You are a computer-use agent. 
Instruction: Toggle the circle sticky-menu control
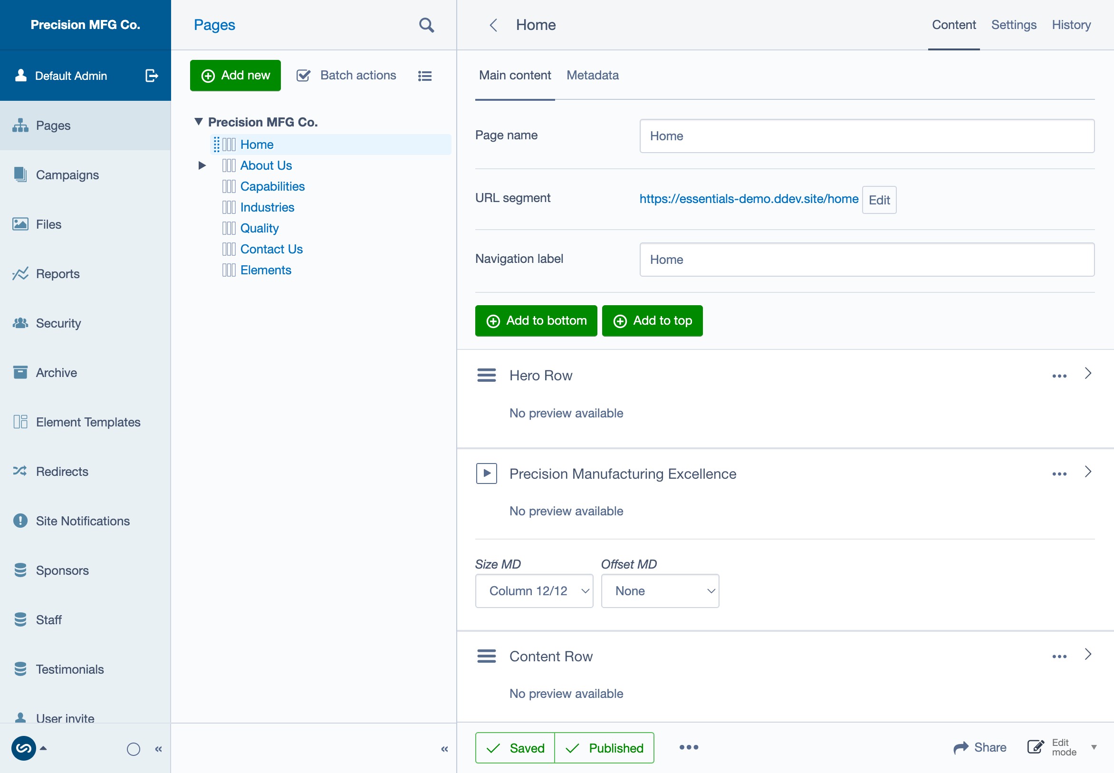coord(133,749)
